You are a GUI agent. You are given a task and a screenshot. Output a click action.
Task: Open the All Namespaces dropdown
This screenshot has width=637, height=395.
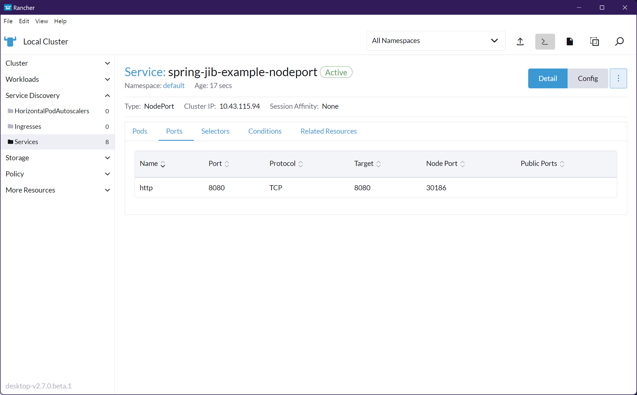(x=436, y=41)
